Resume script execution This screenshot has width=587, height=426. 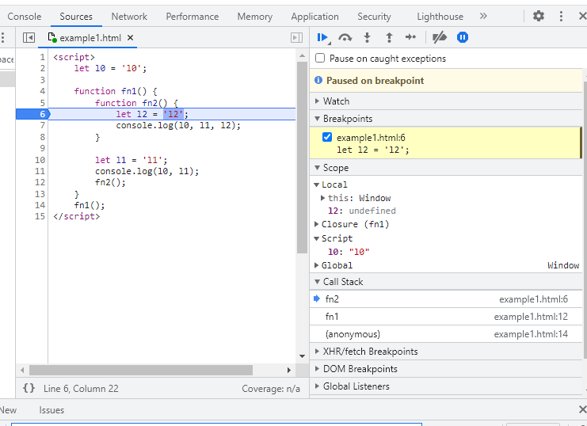[x=322, y=37]
